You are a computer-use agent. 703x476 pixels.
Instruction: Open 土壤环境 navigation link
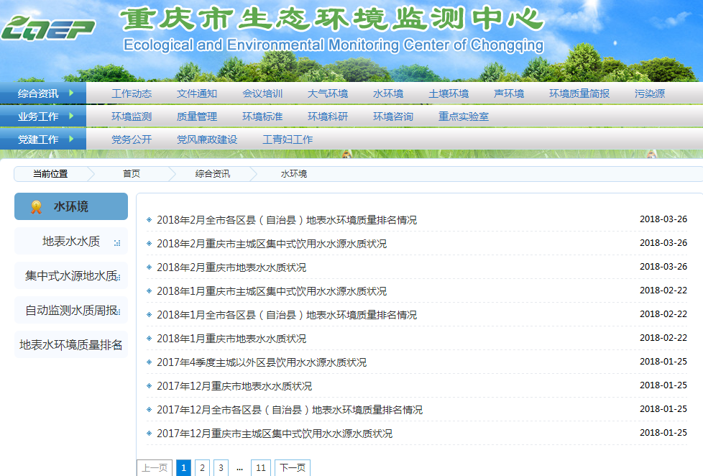[449, 93]
